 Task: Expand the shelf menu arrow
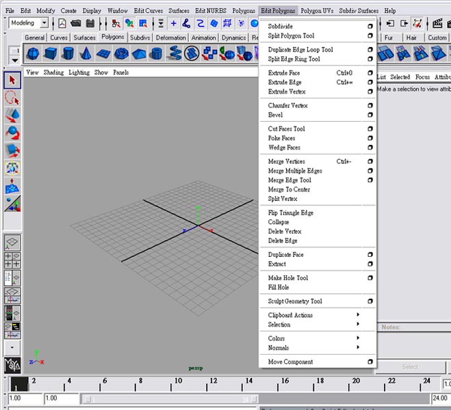pyautogui.click(x=14, y=60)
